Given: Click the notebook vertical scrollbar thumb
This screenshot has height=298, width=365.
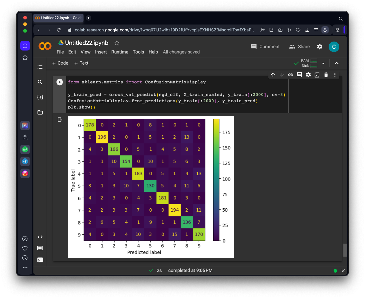Looking at the screenshot, I should click(345, 250).
